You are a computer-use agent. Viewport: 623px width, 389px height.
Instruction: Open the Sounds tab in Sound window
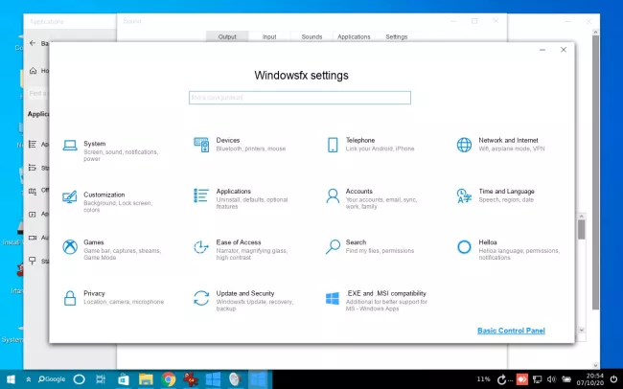(x=311, y=36)
